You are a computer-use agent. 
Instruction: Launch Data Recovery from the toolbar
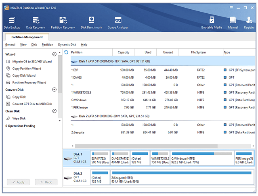(x=36, y=23)
